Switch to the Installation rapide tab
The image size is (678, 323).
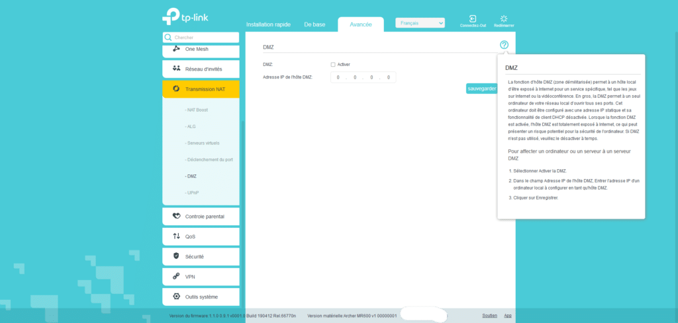[268, 24]
